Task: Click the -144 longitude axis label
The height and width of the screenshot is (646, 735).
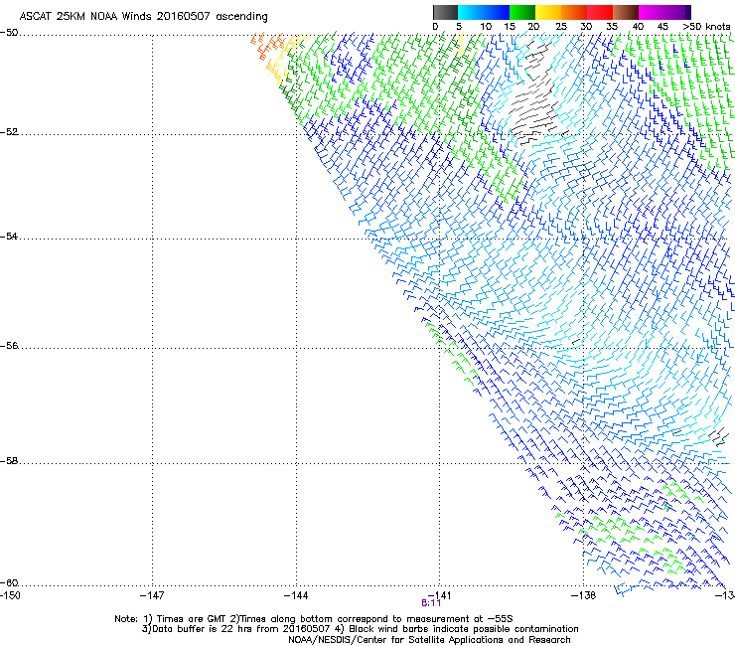Action: coord(296,595)
